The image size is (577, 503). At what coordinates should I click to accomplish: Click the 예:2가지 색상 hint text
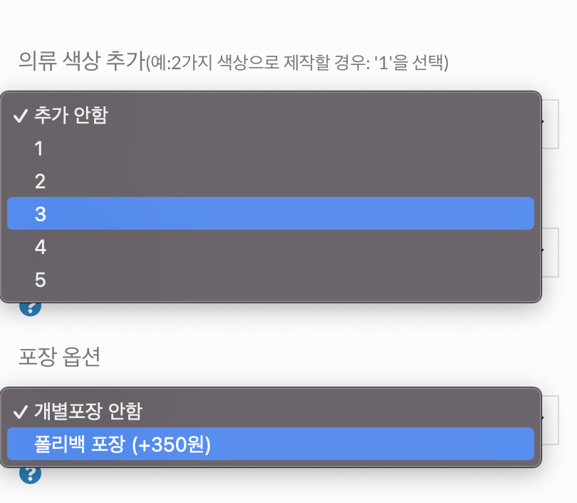tap(298, 63)
